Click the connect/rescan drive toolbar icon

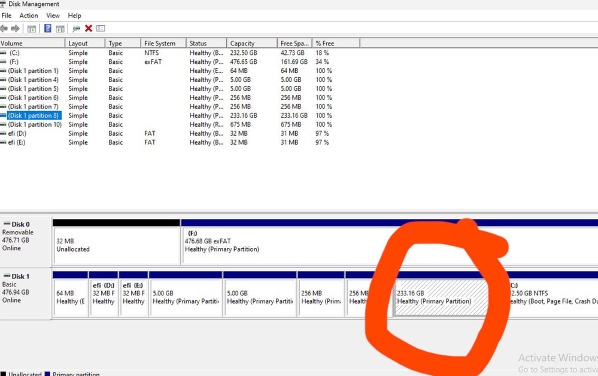tap(76, 29)
